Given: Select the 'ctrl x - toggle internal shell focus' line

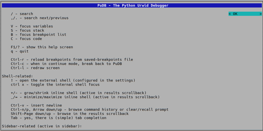Looking at the screenshot, I should click(x=55, y=85).
